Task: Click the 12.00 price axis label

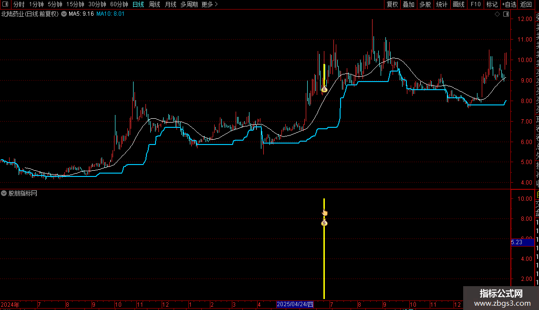Action: click(x=525, y=19)
